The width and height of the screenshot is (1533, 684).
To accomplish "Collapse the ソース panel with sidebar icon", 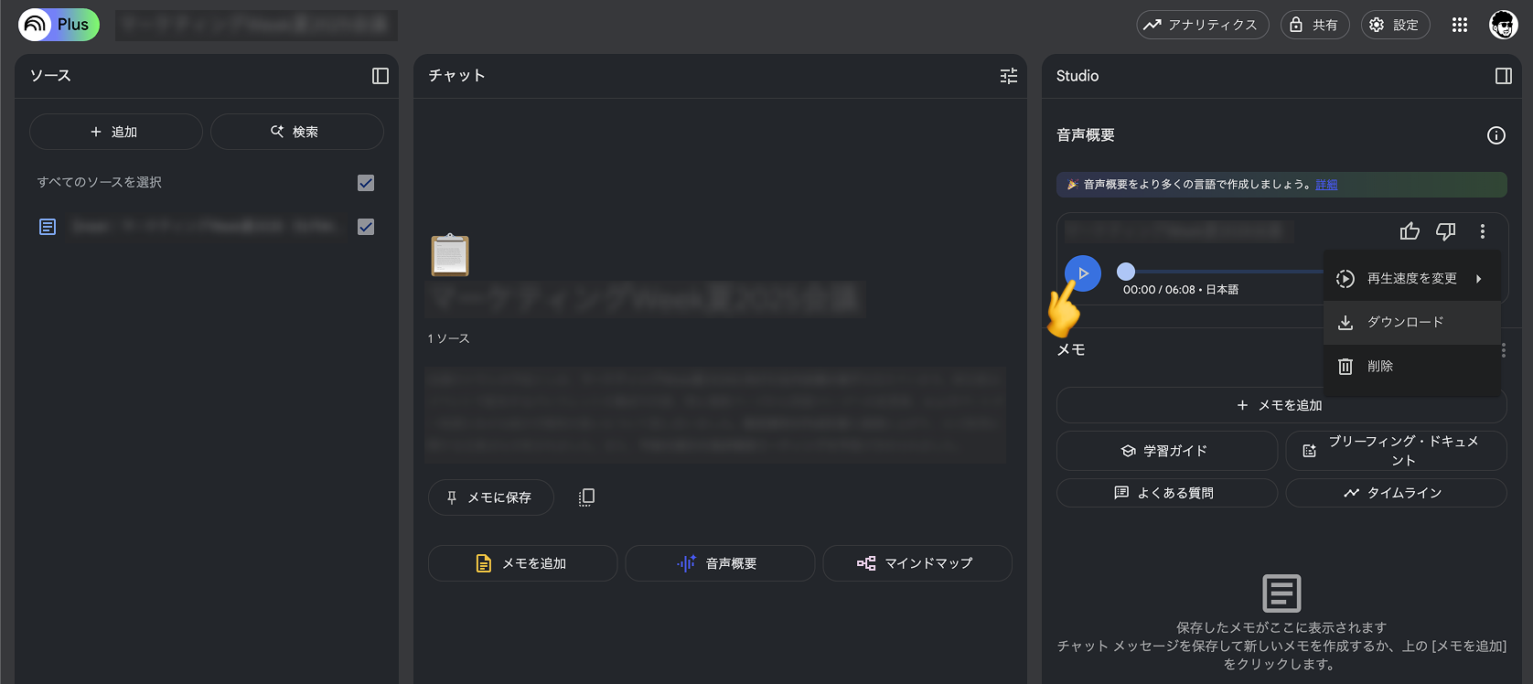I will (381, 76).
